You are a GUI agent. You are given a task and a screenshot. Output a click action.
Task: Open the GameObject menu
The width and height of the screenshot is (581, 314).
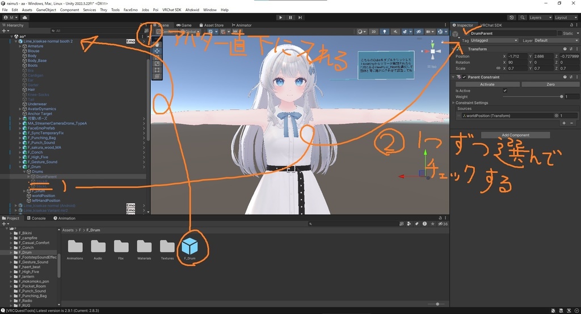point(46,10)
